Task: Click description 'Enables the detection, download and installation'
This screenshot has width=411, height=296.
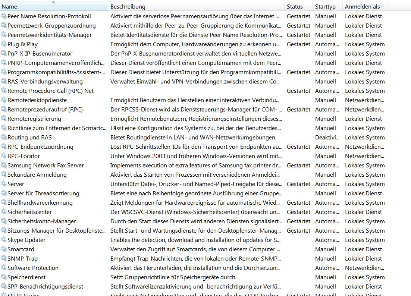Action: (195, 240)
